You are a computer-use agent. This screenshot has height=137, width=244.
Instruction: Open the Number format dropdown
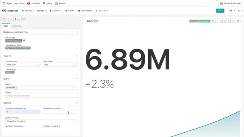tap(42, 121)
